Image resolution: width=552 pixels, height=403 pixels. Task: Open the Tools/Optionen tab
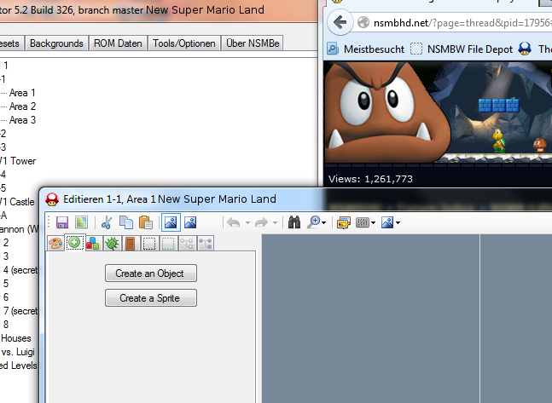tap(184, 43)
